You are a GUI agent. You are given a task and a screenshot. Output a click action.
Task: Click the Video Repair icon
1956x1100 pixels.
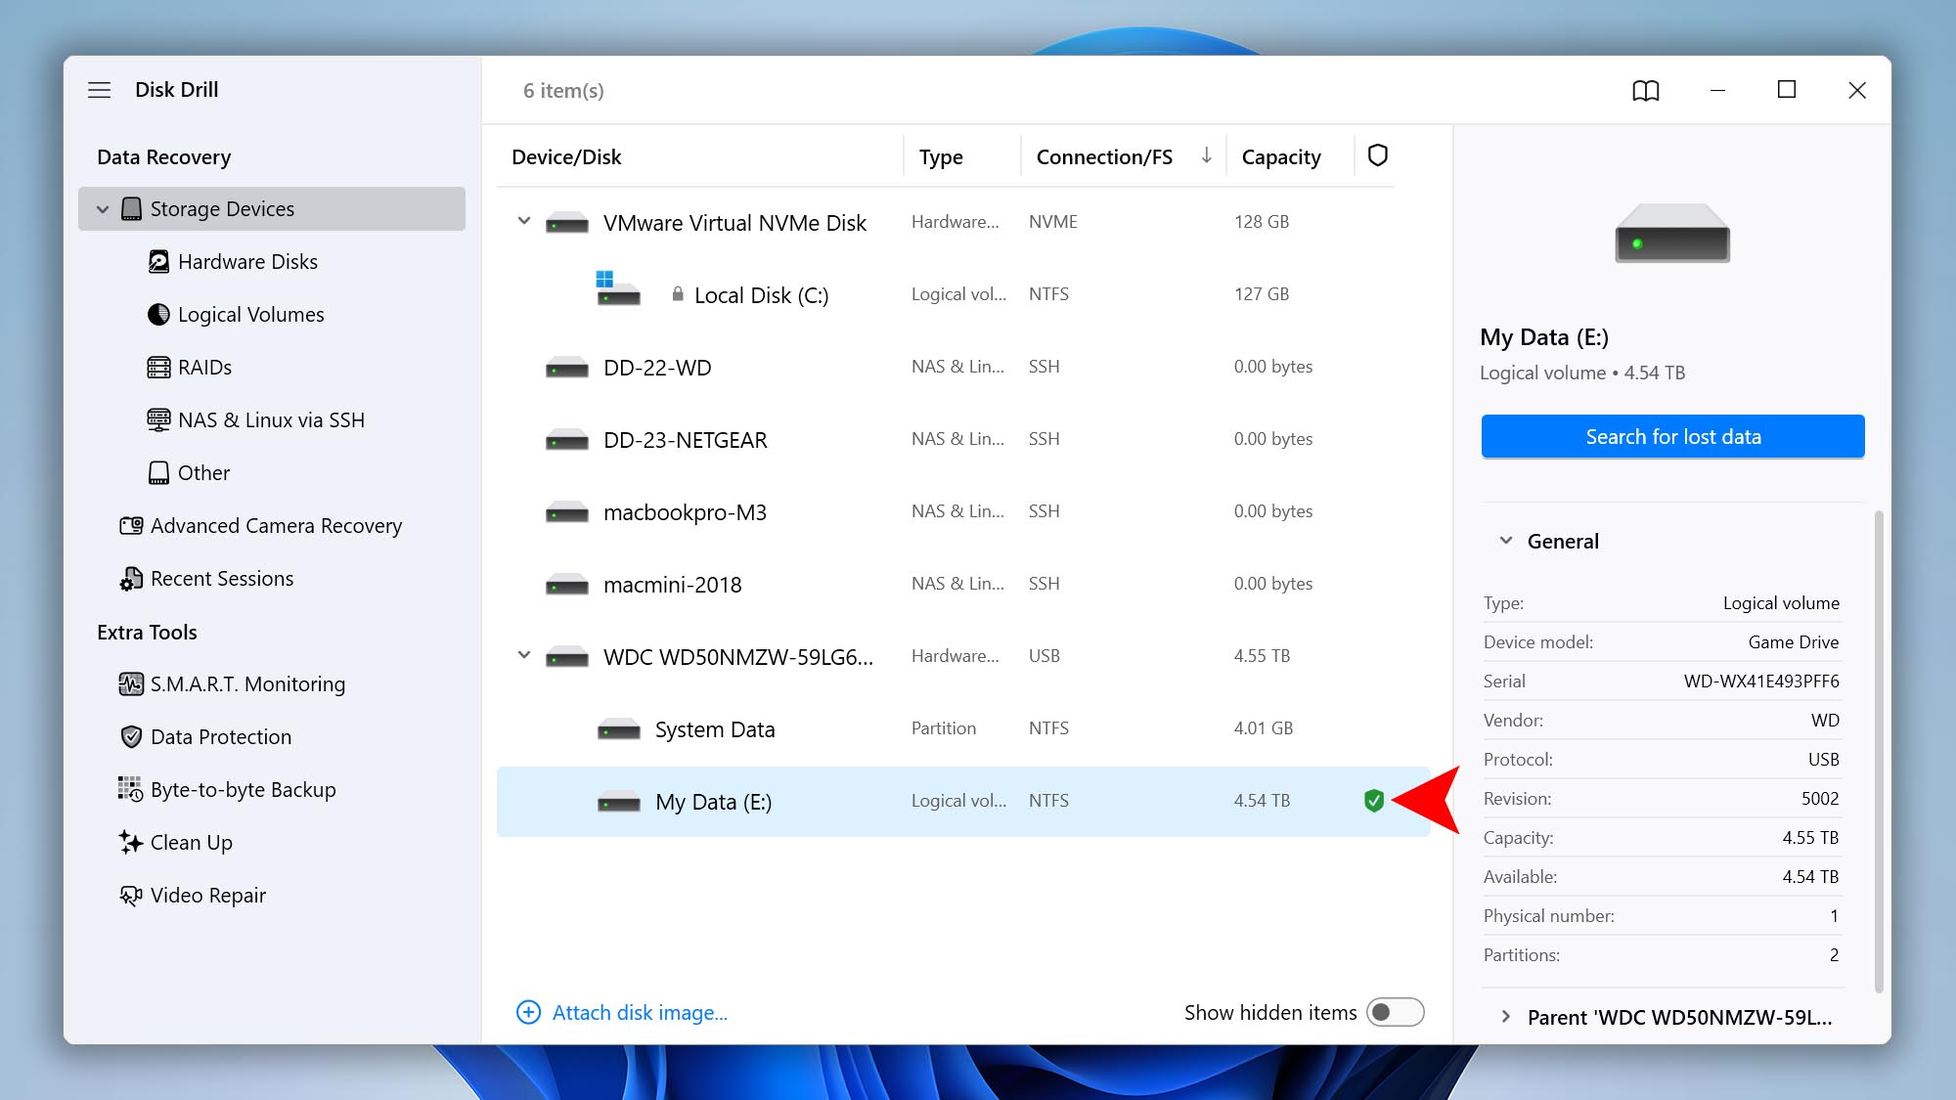pyautogui.click(x=131, y=896)
